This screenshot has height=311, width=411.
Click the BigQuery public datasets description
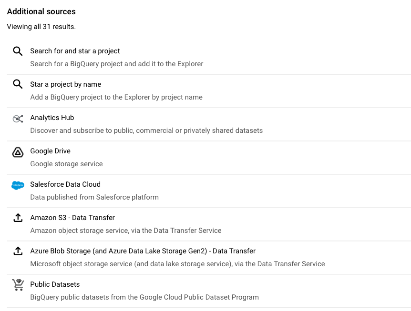[x=144, y=297]
